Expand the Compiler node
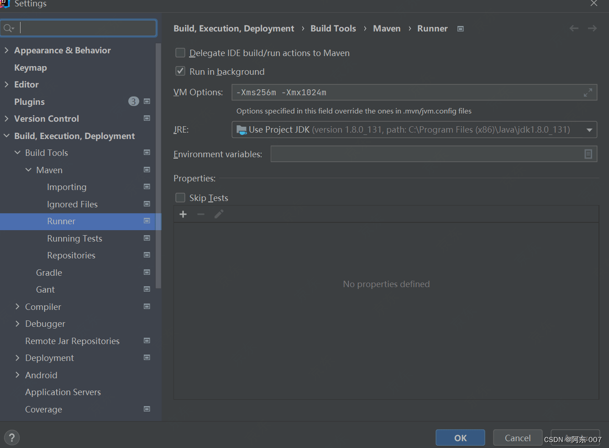 [x=17, y=307]
